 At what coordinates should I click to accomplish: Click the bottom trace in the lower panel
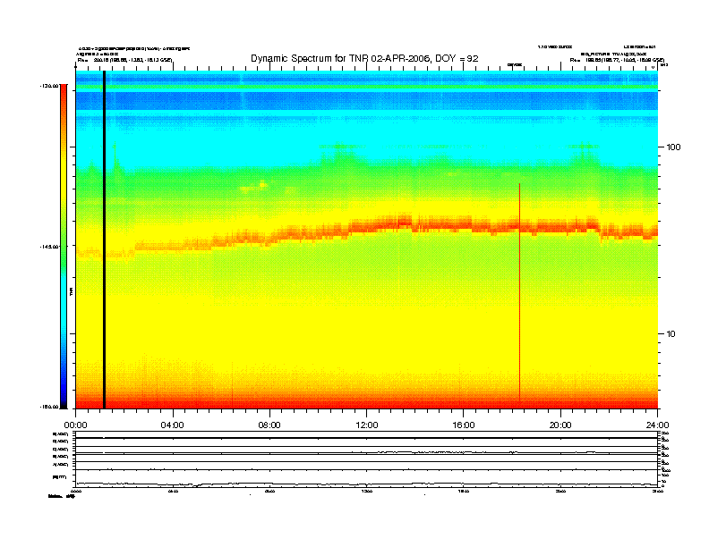tap(366, 484)
